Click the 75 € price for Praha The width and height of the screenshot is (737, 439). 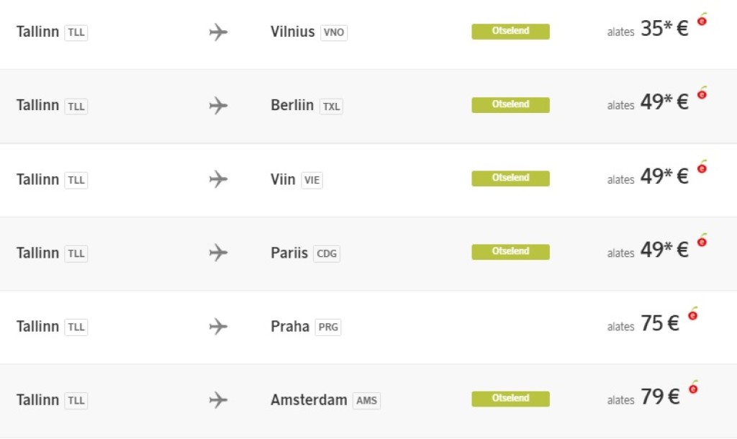tap(659, 324)
